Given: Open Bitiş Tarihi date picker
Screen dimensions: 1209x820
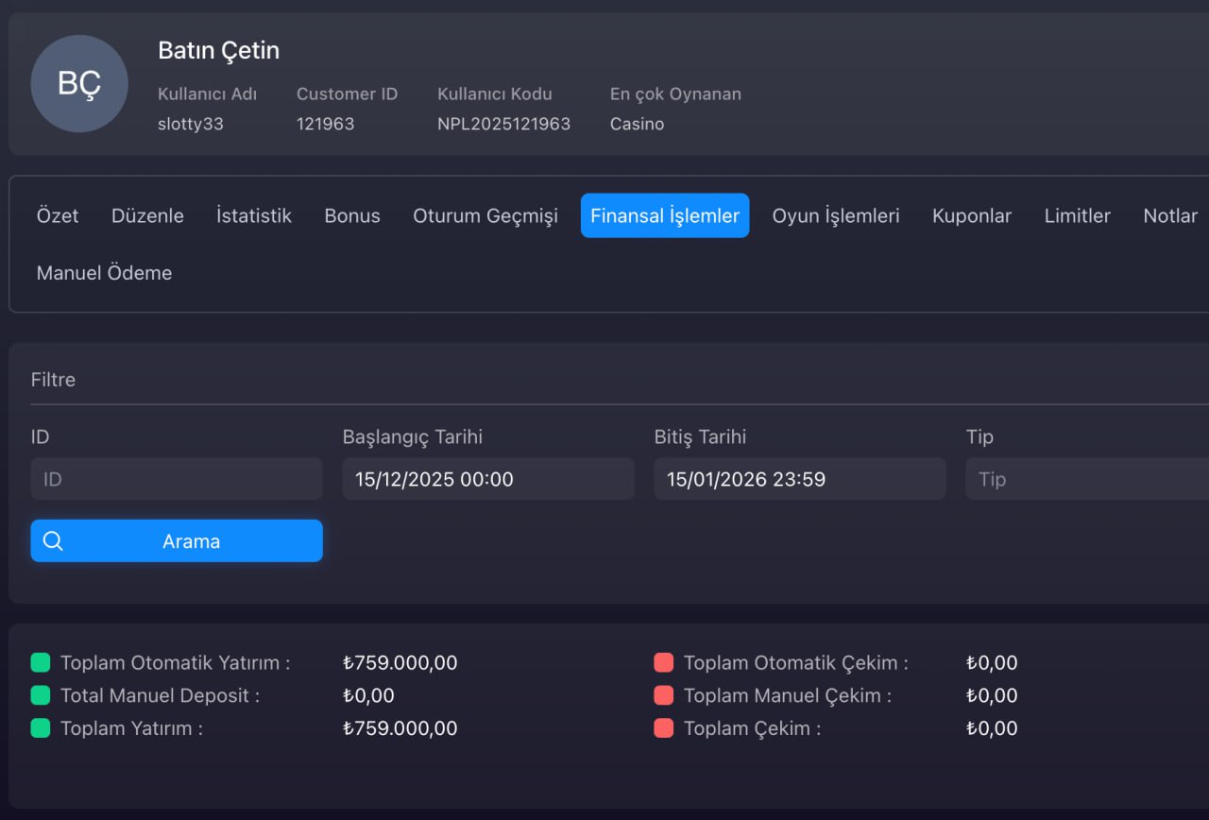Looking at the screenshot, I should [x=800, y=479].
